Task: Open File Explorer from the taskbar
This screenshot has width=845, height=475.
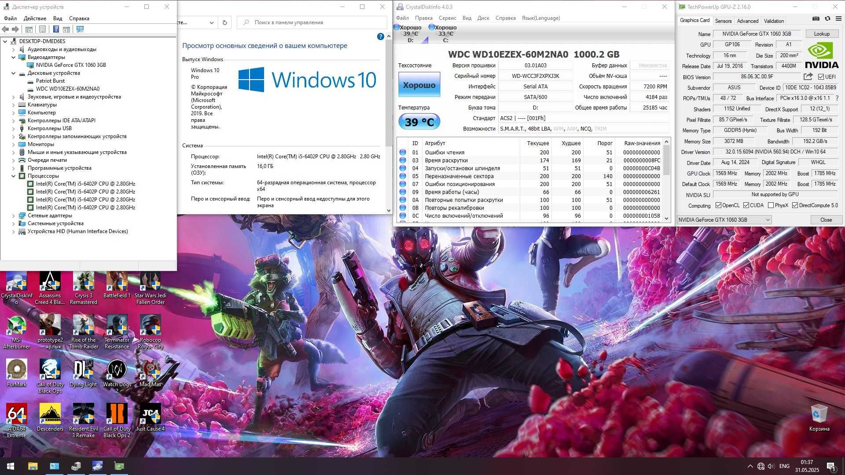Action: [33, 466]
